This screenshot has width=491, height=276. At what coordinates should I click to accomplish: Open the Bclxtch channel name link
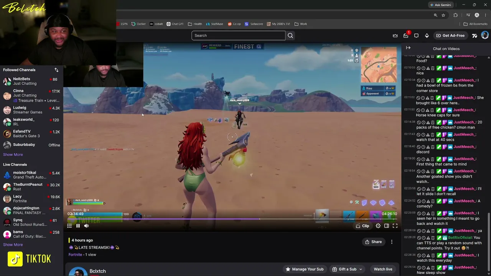[98, 271]
